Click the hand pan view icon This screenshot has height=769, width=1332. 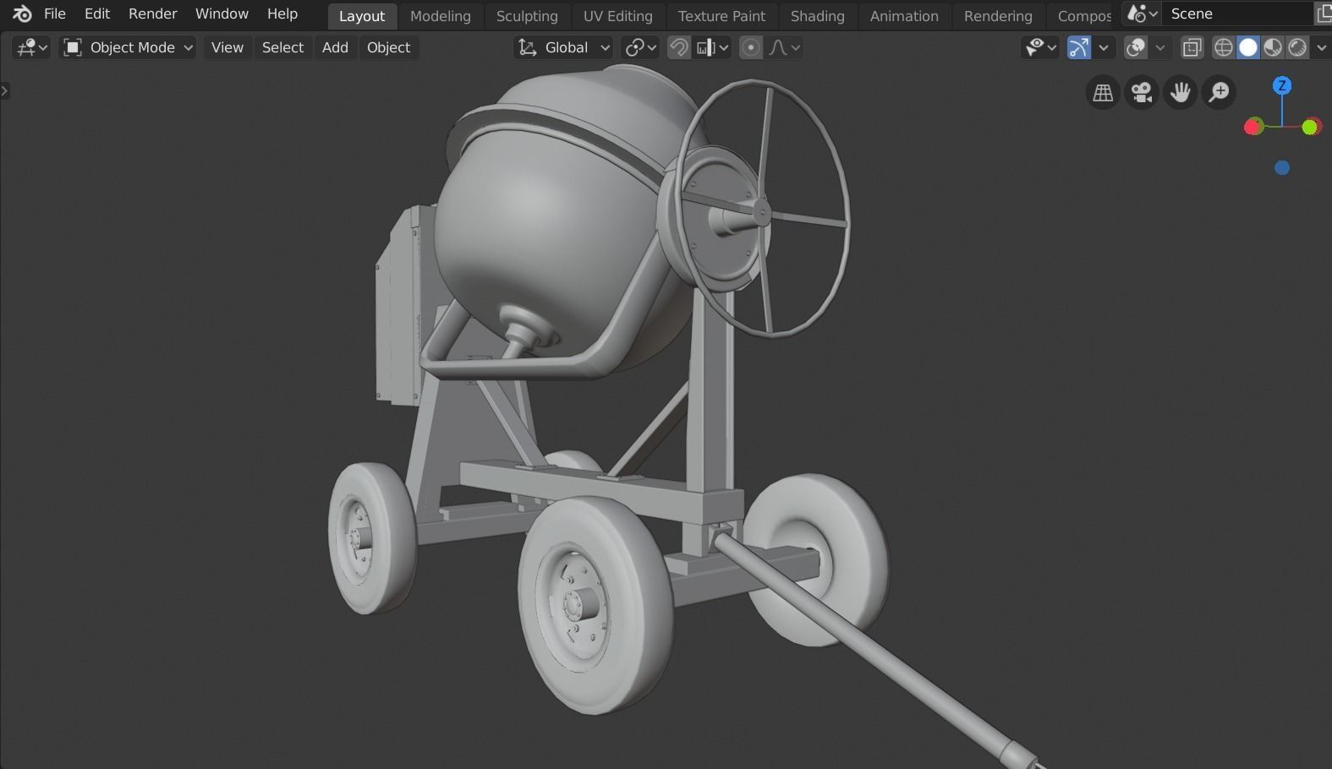click(x=1181, y=92)
